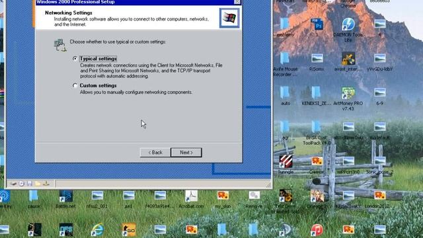Close the Windows 2000 Professional Setup dialog
This screenshot has height=238, width=423.
tap(237, 2)
